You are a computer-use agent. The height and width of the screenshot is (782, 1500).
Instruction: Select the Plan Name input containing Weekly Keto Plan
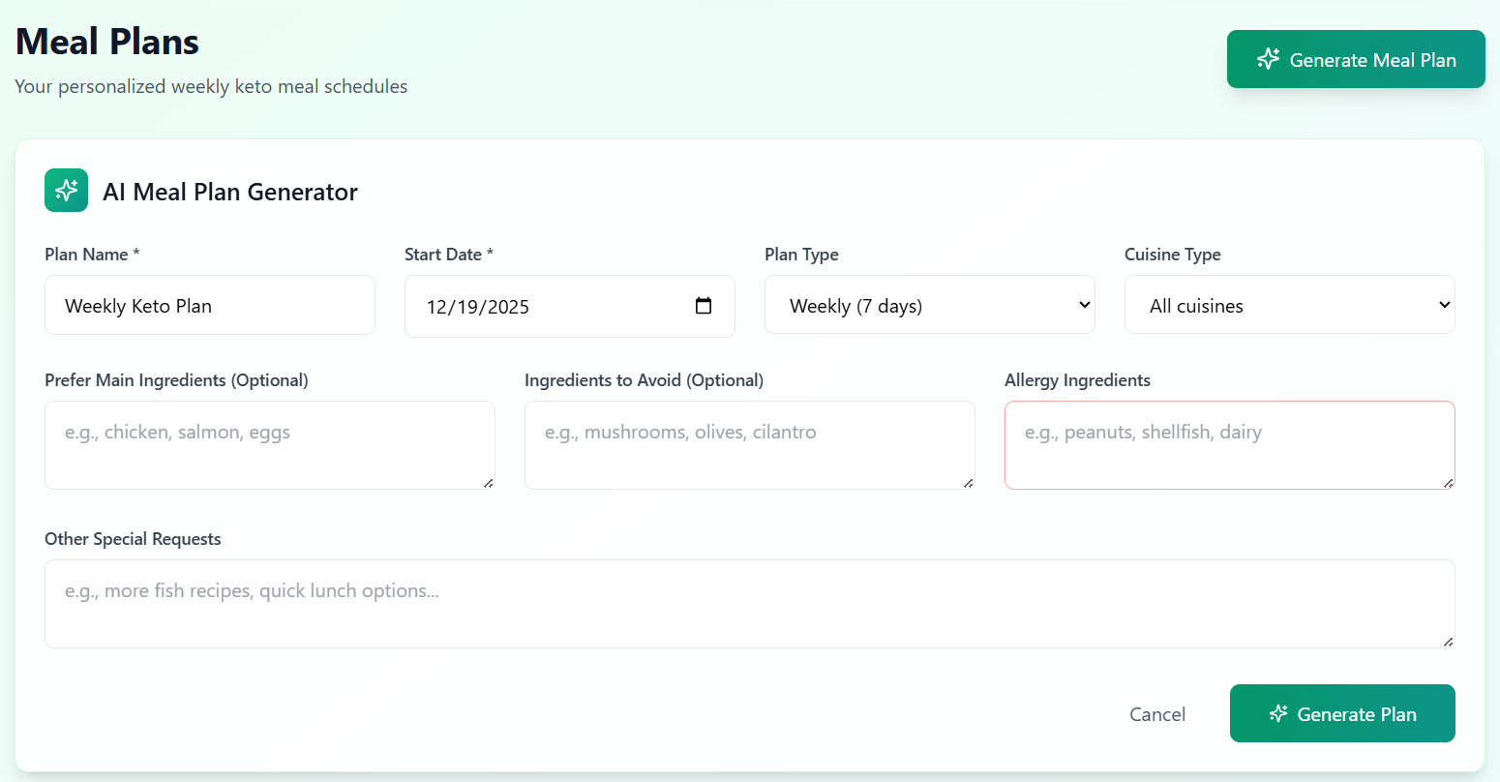210,305
